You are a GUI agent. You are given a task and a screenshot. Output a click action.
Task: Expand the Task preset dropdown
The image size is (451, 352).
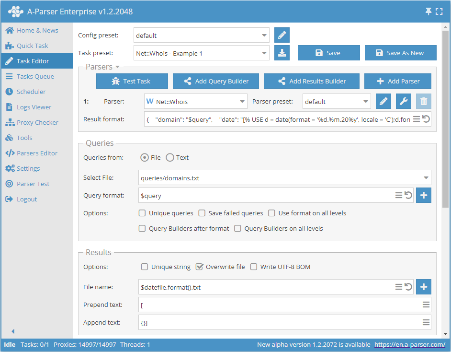pyautogui.click(x=265, y=53)
